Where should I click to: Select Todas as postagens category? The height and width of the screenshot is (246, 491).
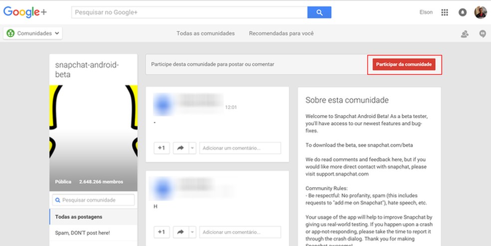click(x=93, y=217)
